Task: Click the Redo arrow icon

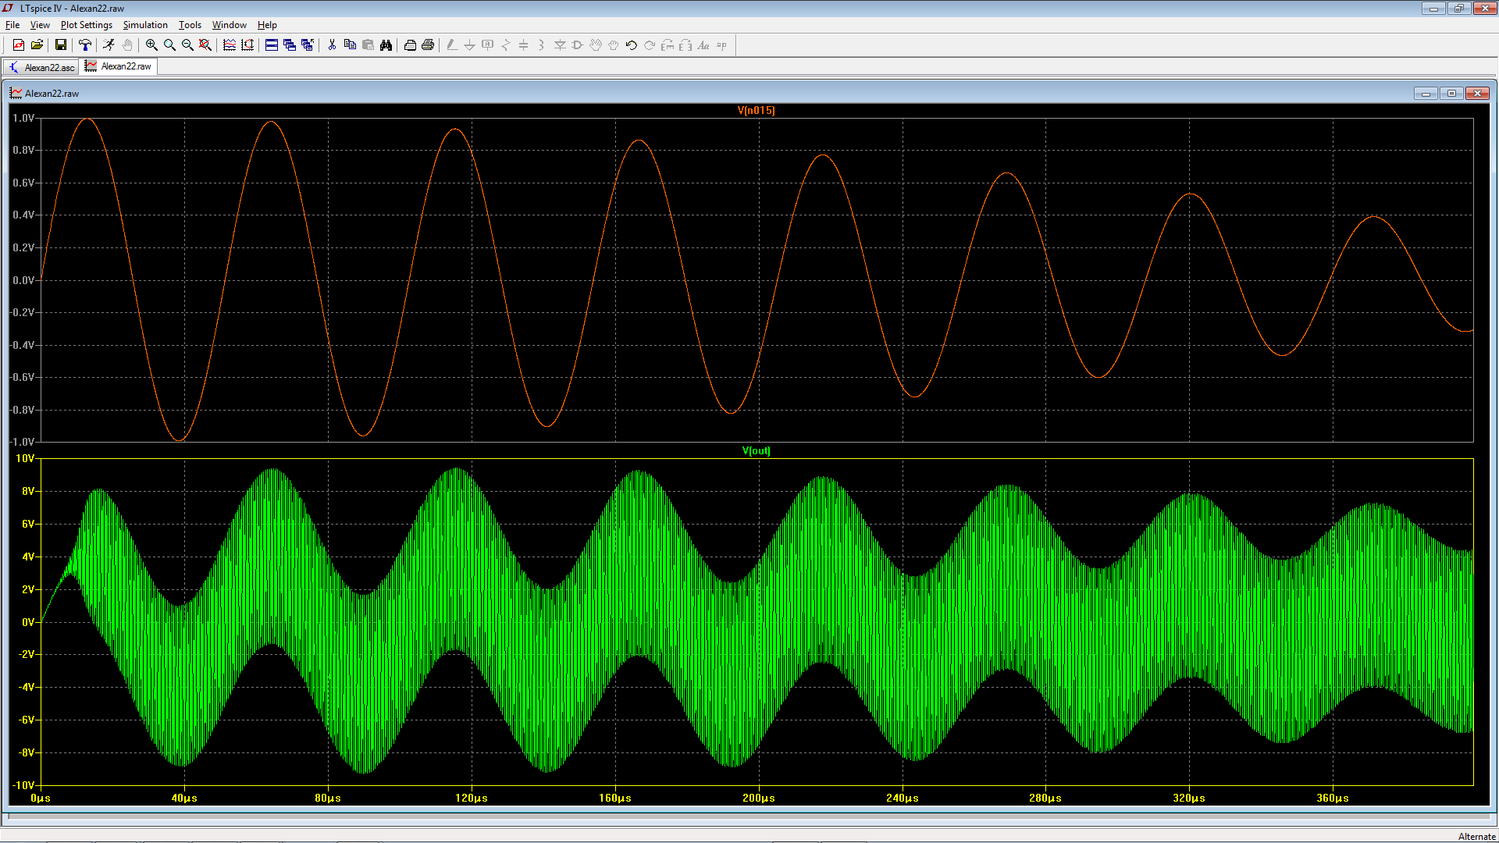Action: (650, 45)
